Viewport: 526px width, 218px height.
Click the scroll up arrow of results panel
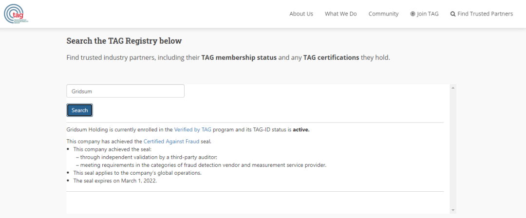(x=453, y=88)
